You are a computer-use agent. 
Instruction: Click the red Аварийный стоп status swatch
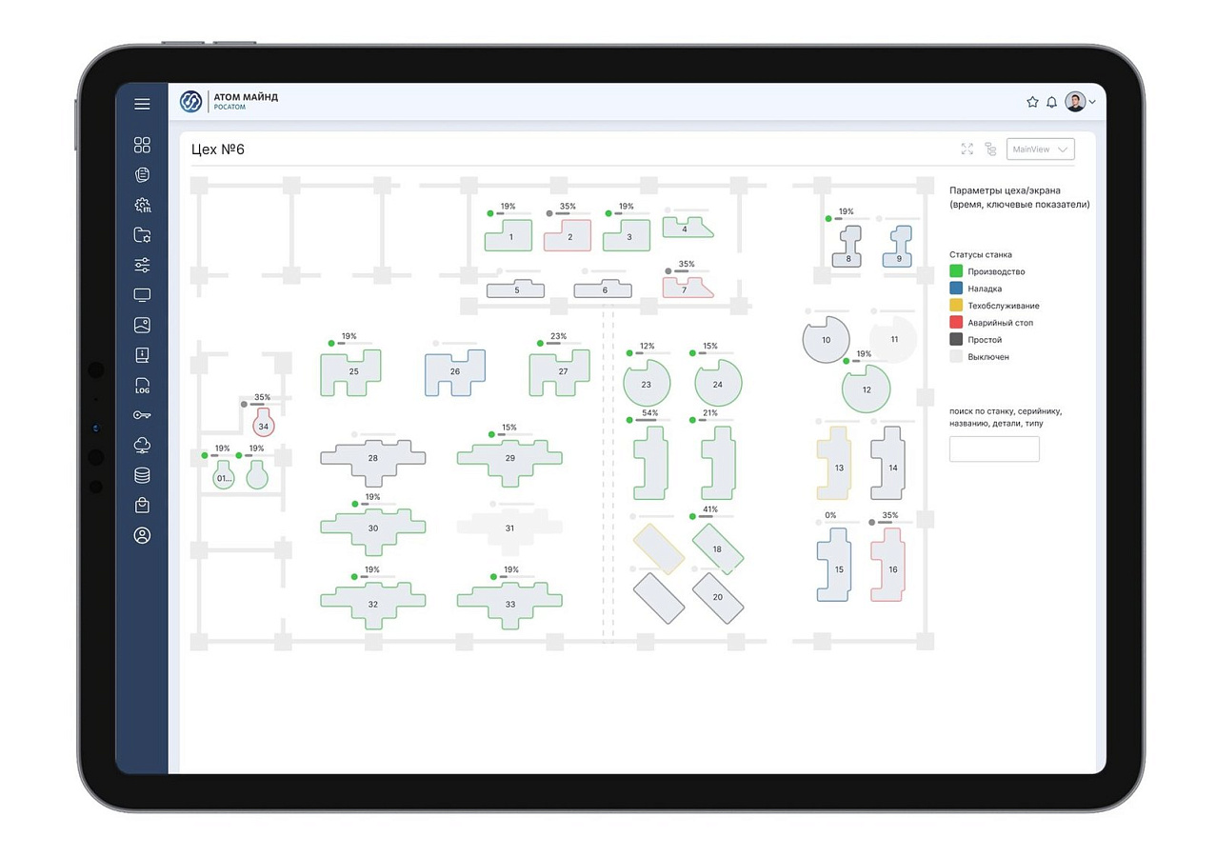tap(956, 323)
